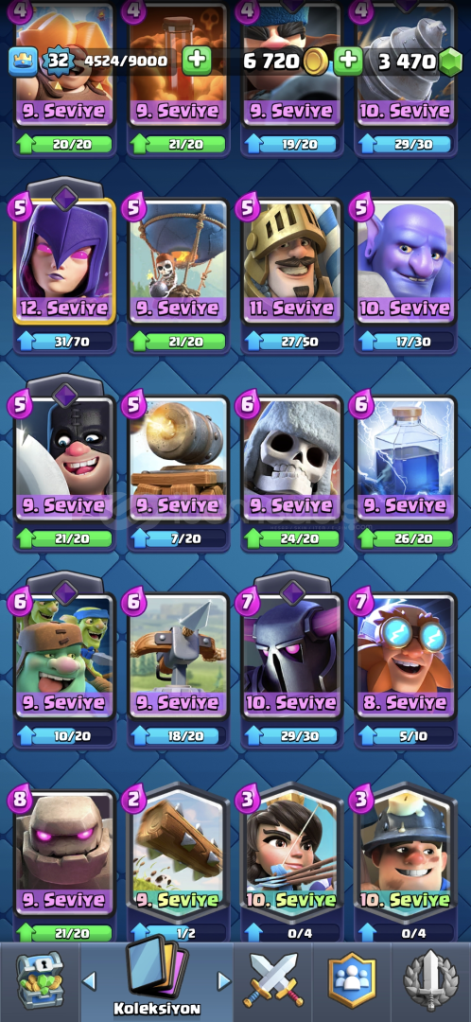Select the Balloon card
This screenshot has height=1022, width=471.
point(178,261)
